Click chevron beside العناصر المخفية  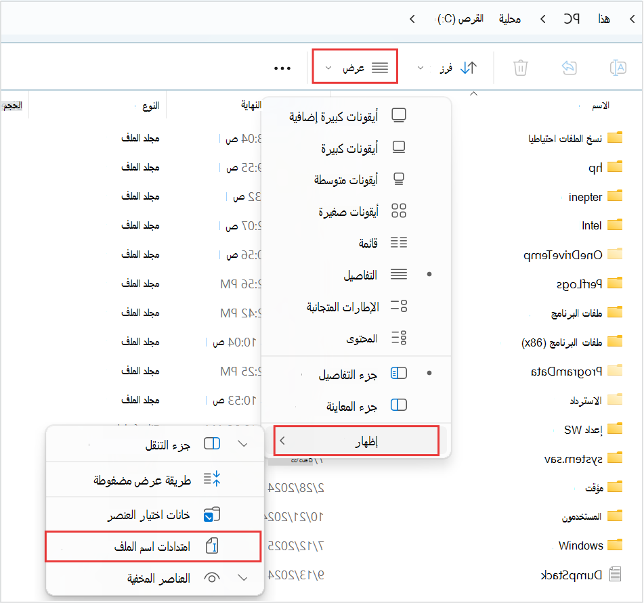pyautogui.click(x=243, y=579)
